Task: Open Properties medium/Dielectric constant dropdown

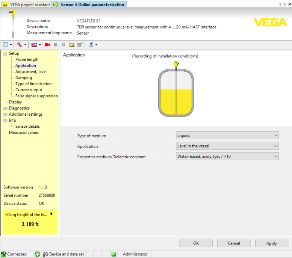Action: point(227,156)
